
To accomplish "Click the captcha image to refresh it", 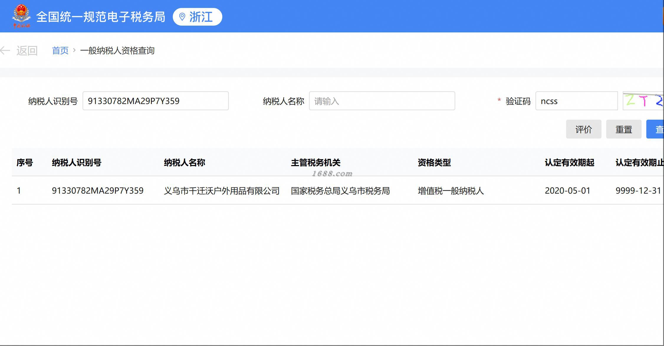I will click(643, 101).
